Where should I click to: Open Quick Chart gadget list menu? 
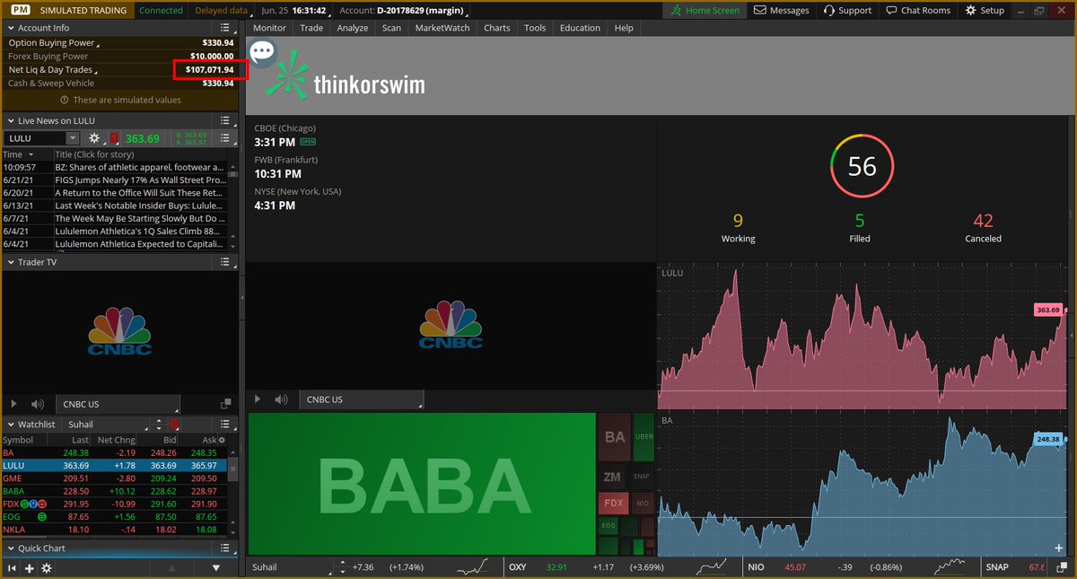point(225,548)
